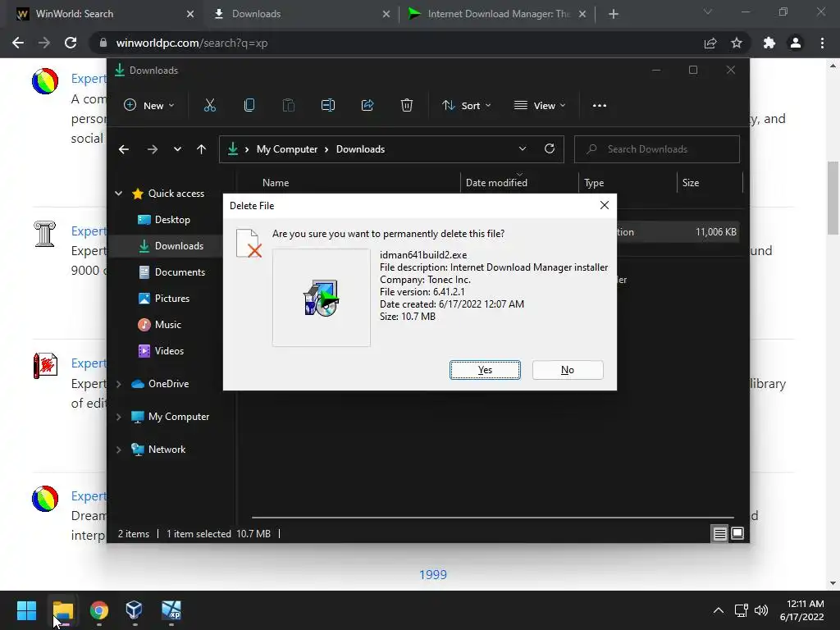This screenshot has width=840, height=630.
Task: Select Desktop in Quick access
Action: [x=172, y=220]
